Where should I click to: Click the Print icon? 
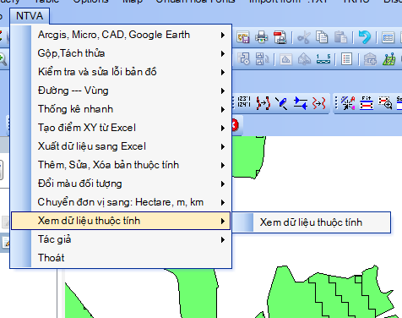tap(261, 37)
